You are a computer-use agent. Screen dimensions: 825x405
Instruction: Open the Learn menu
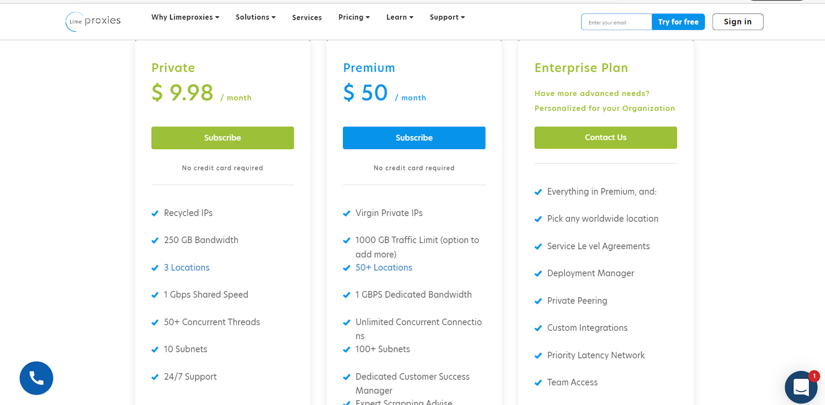(x=400, y=17)
